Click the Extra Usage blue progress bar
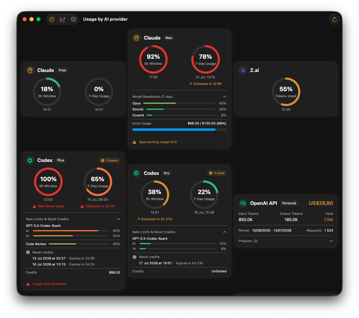The height and width of the screenshot is (318, 359). coord(179,130)
